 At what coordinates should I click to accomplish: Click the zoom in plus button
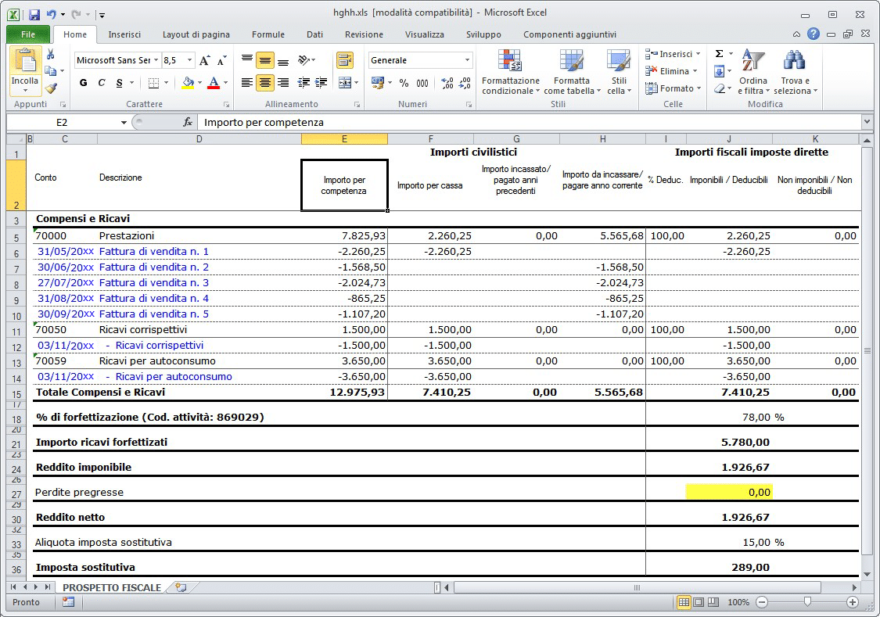coord(852,602)
